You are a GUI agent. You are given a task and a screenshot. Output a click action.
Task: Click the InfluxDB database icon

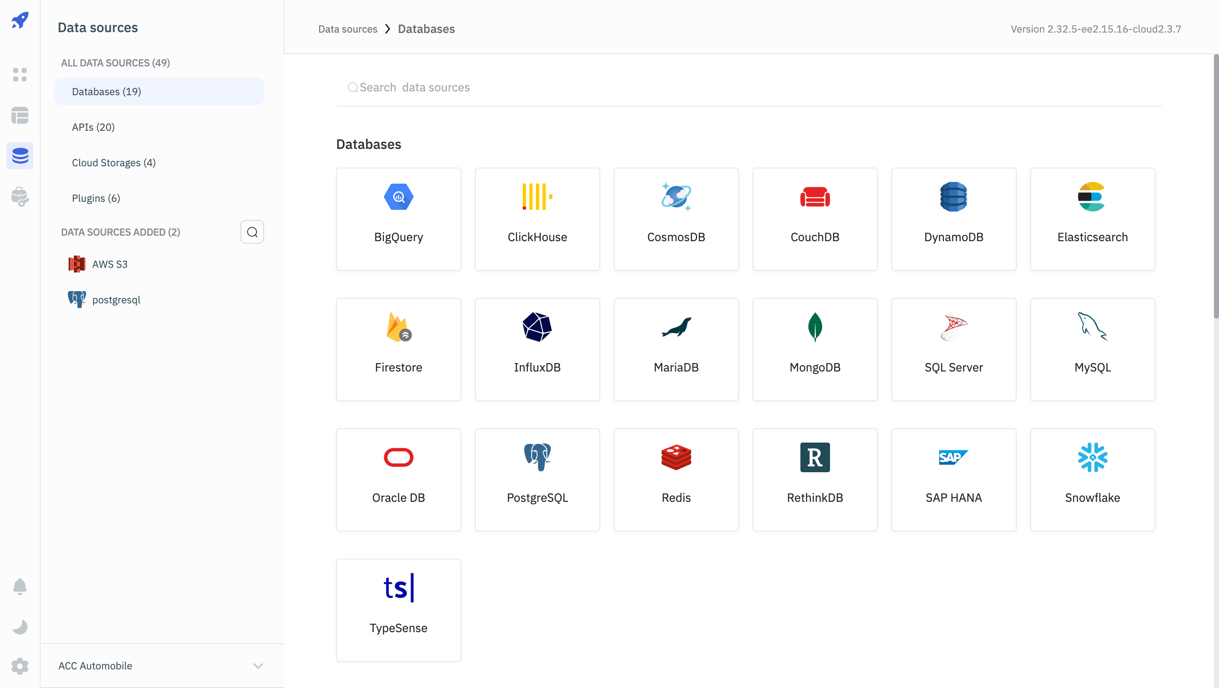[537, 327]
